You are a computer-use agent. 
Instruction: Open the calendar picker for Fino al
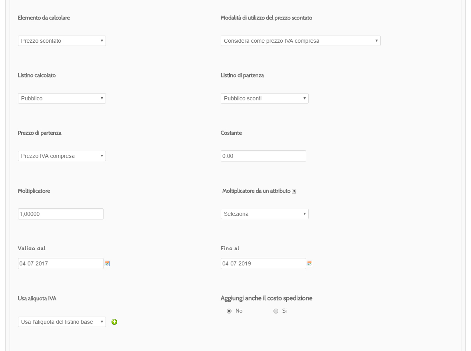click(309, 263)
